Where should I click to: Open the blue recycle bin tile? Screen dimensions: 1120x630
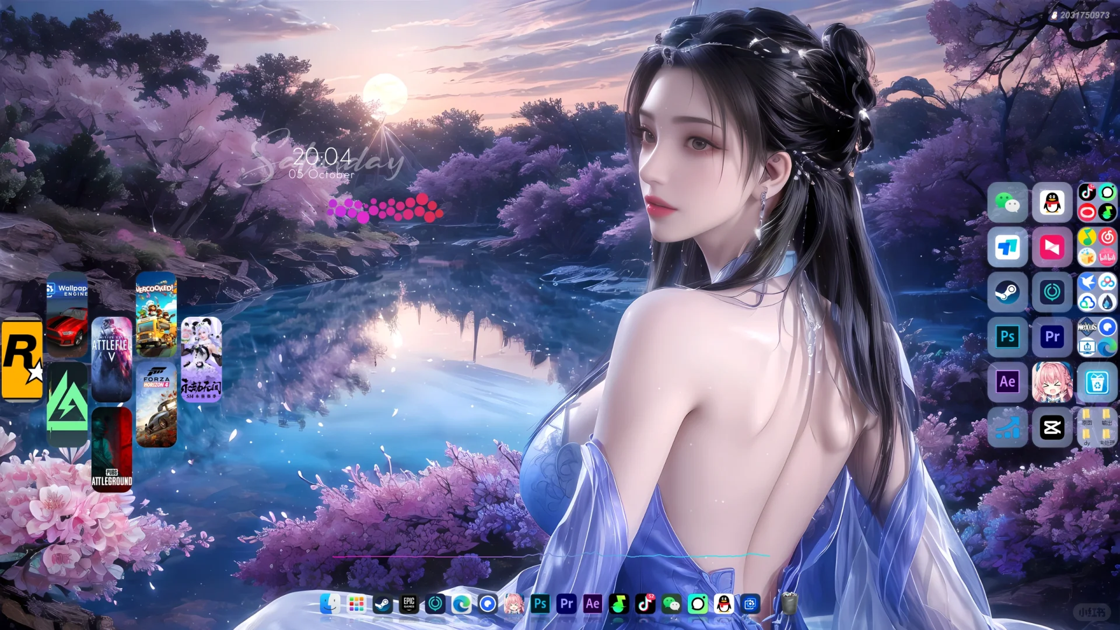click(x=1097, y=382)
